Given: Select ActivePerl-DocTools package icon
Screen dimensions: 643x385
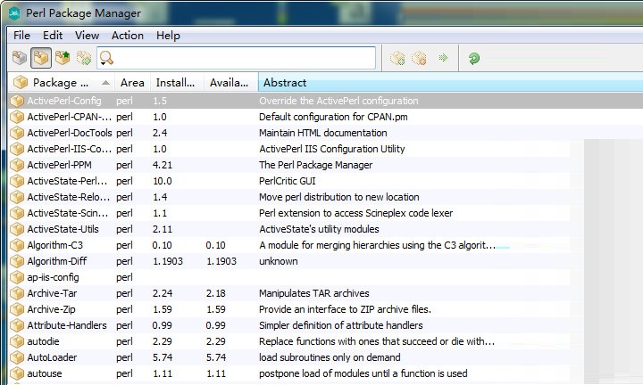Looking at the screenshot, I should (x=17, y=133).
